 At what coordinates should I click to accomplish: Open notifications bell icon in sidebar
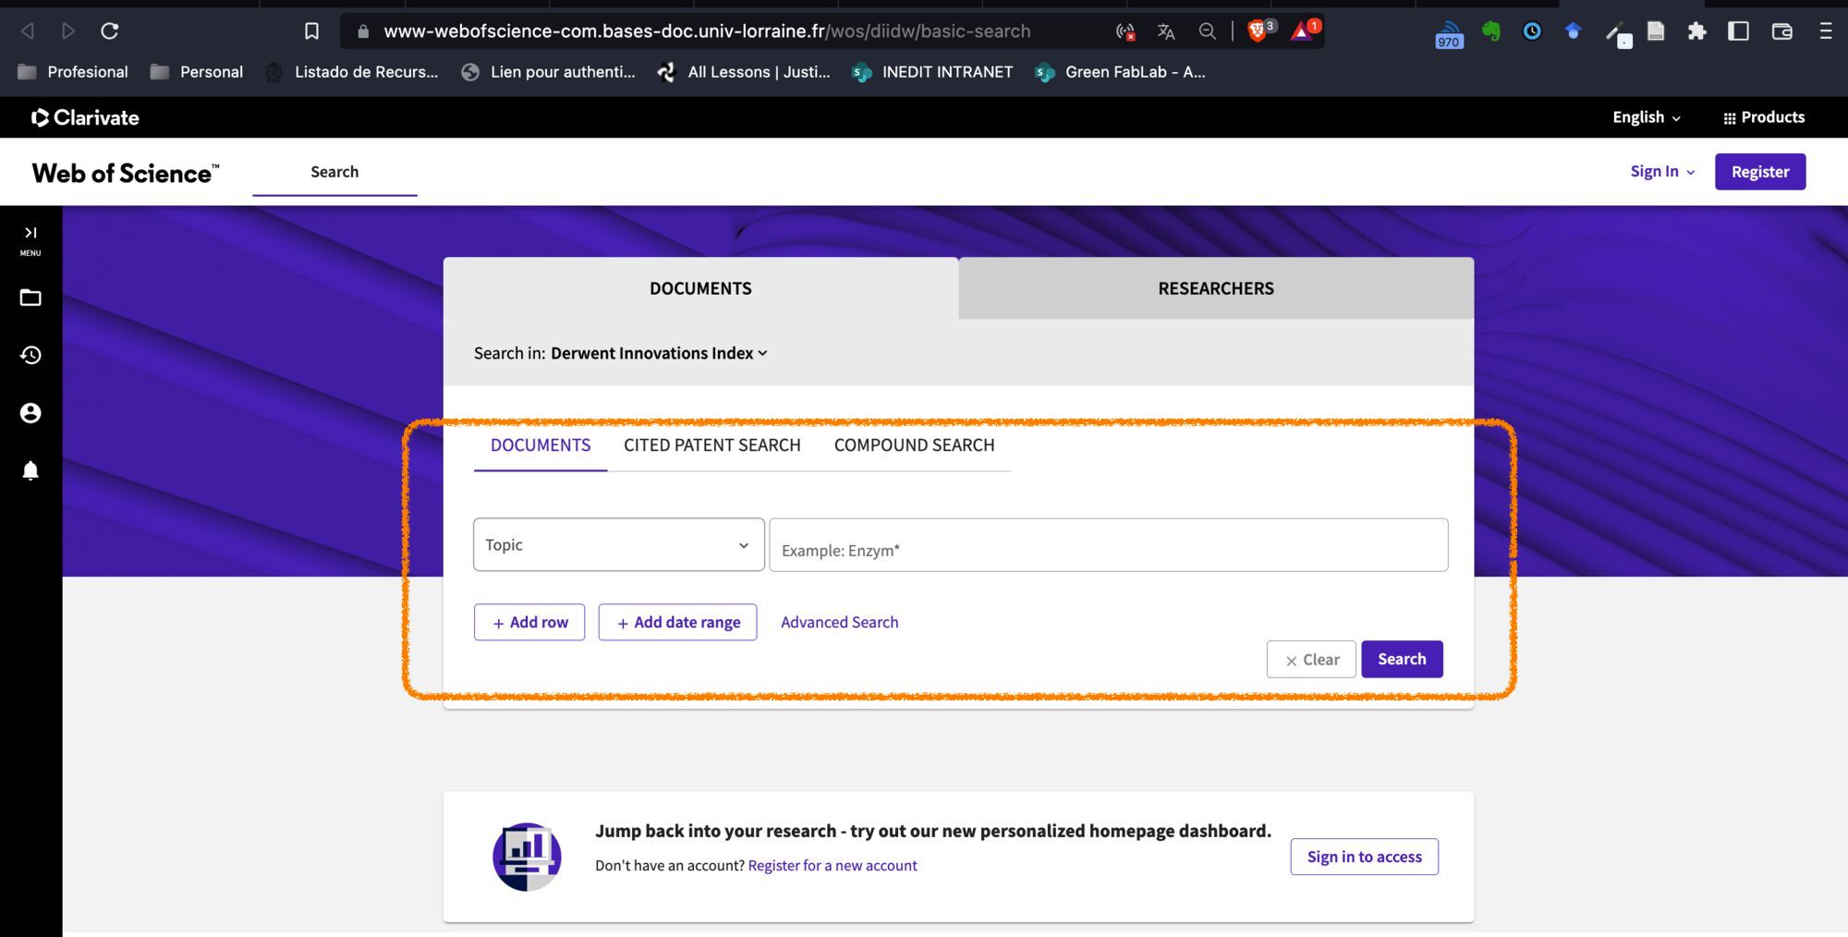point(30,471)
